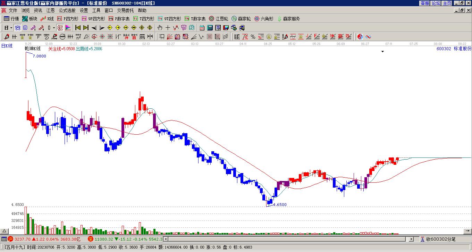Toggle the highlighted red chart-pattern icon
This screenshot has height=252, width=472.
60,28
